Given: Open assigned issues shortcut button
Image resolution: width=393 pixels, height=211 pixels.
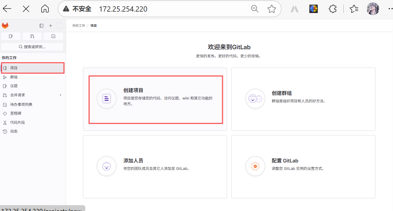Looking at the screenshot, I should 11,36.
